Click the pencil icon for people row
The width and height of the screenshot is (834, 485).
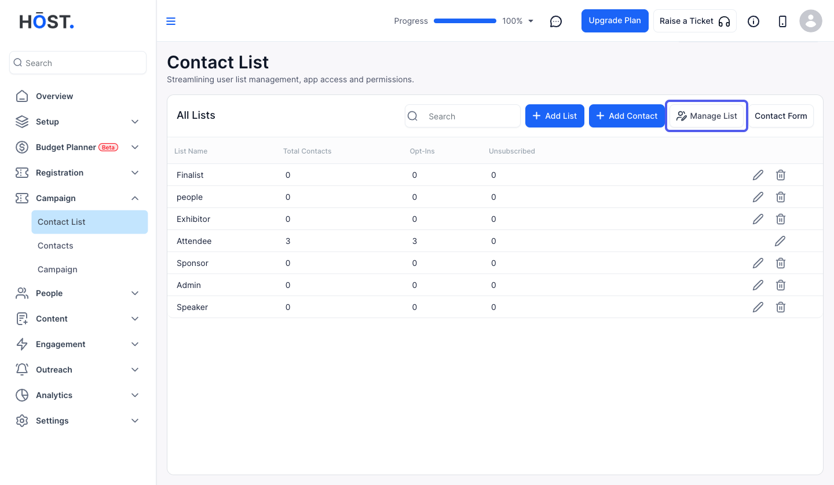pos(758,197)
